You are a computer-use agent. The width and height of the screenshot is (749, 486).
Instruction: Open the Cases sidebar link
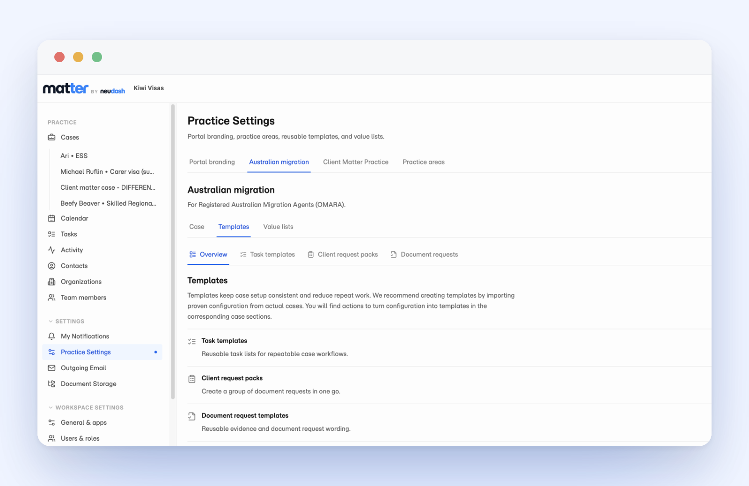[x=103, y=137]
